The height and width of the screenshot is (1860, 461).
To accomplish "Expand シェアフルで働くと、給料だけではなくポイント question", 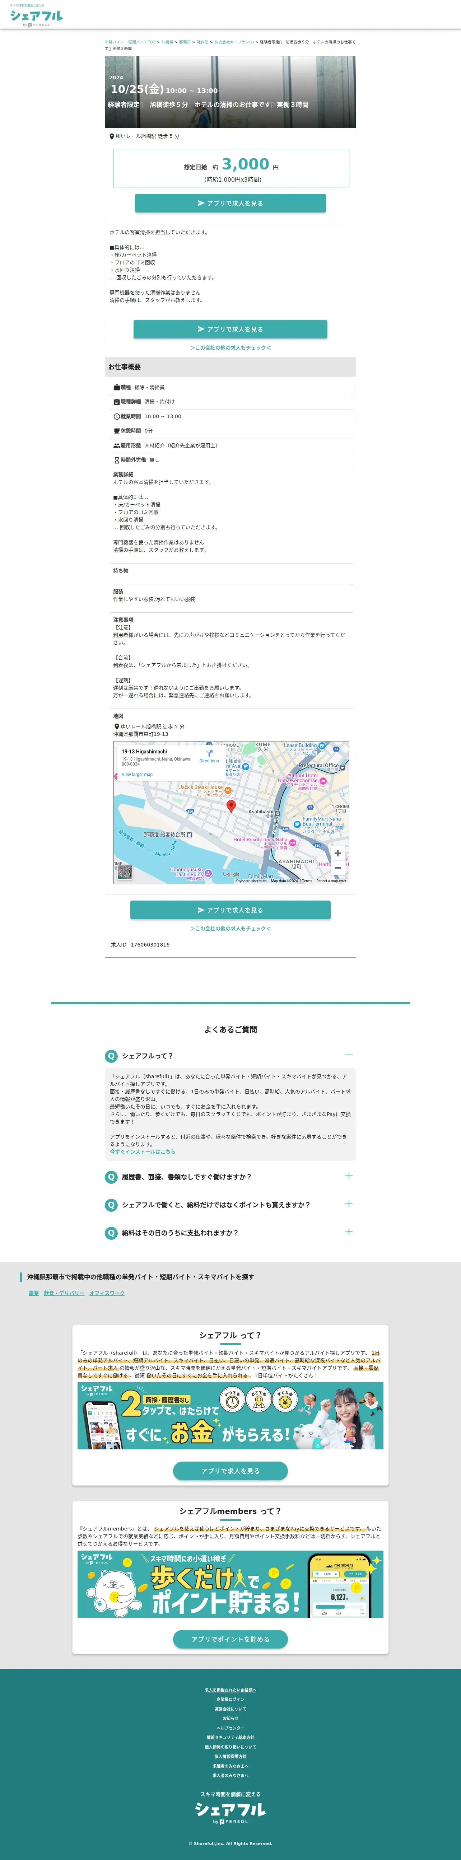I will point(230,1205).
